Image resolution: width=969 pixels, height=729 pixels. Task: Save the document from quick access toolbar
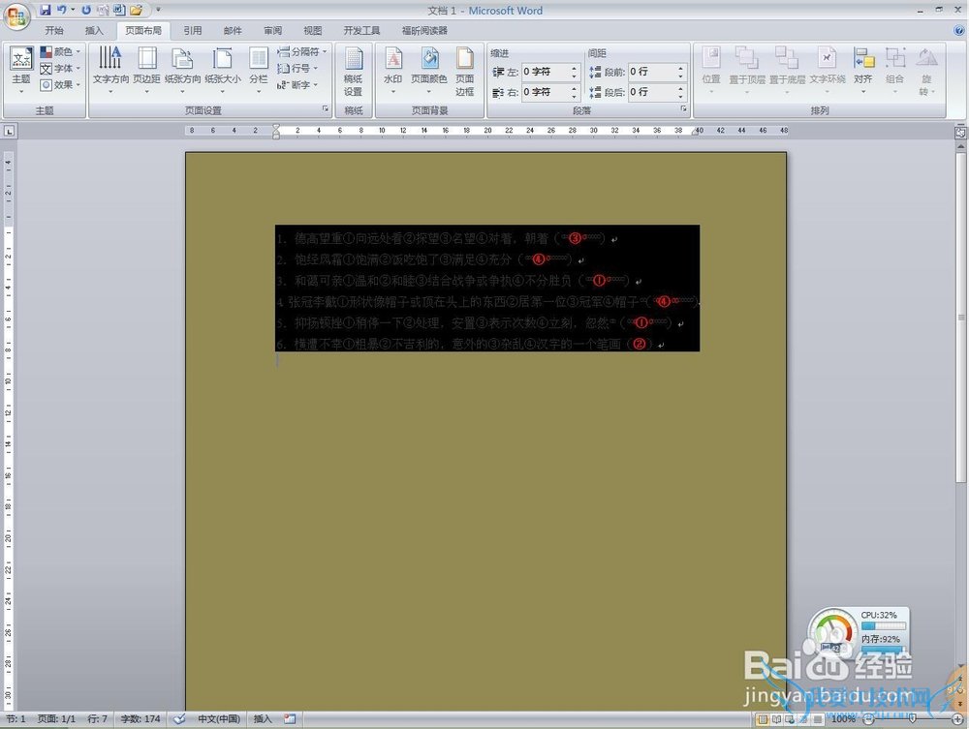(46, 10)
